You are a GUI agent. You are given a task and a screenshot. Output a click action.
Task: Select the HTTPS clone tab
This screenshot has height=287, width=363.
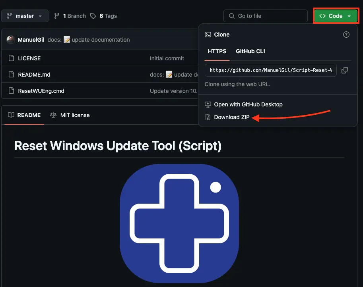point(217,51)
